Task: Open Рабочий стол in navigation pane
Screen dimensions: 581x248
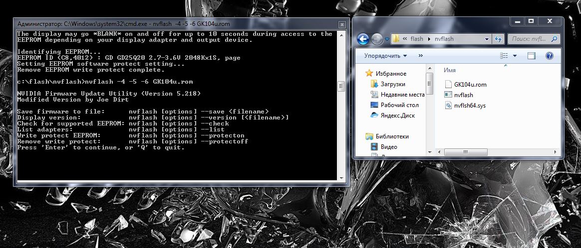Action: pyautogui.click(x=399, y=105)
